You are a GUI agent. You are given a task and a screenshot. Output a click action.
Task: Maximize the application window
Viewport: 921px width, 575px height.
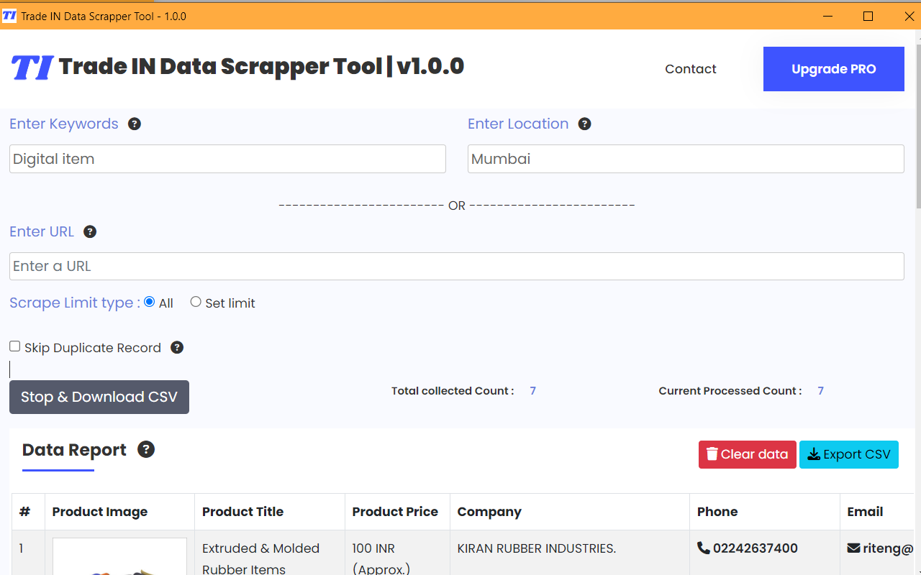click(x=868, y=16)
